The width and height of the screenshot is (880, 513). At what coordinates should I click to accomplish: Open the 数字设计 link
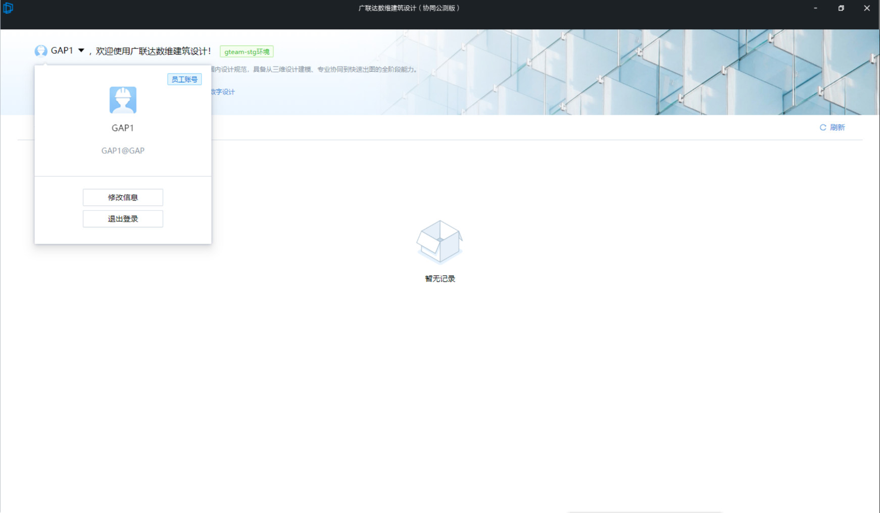coord(223,92)
